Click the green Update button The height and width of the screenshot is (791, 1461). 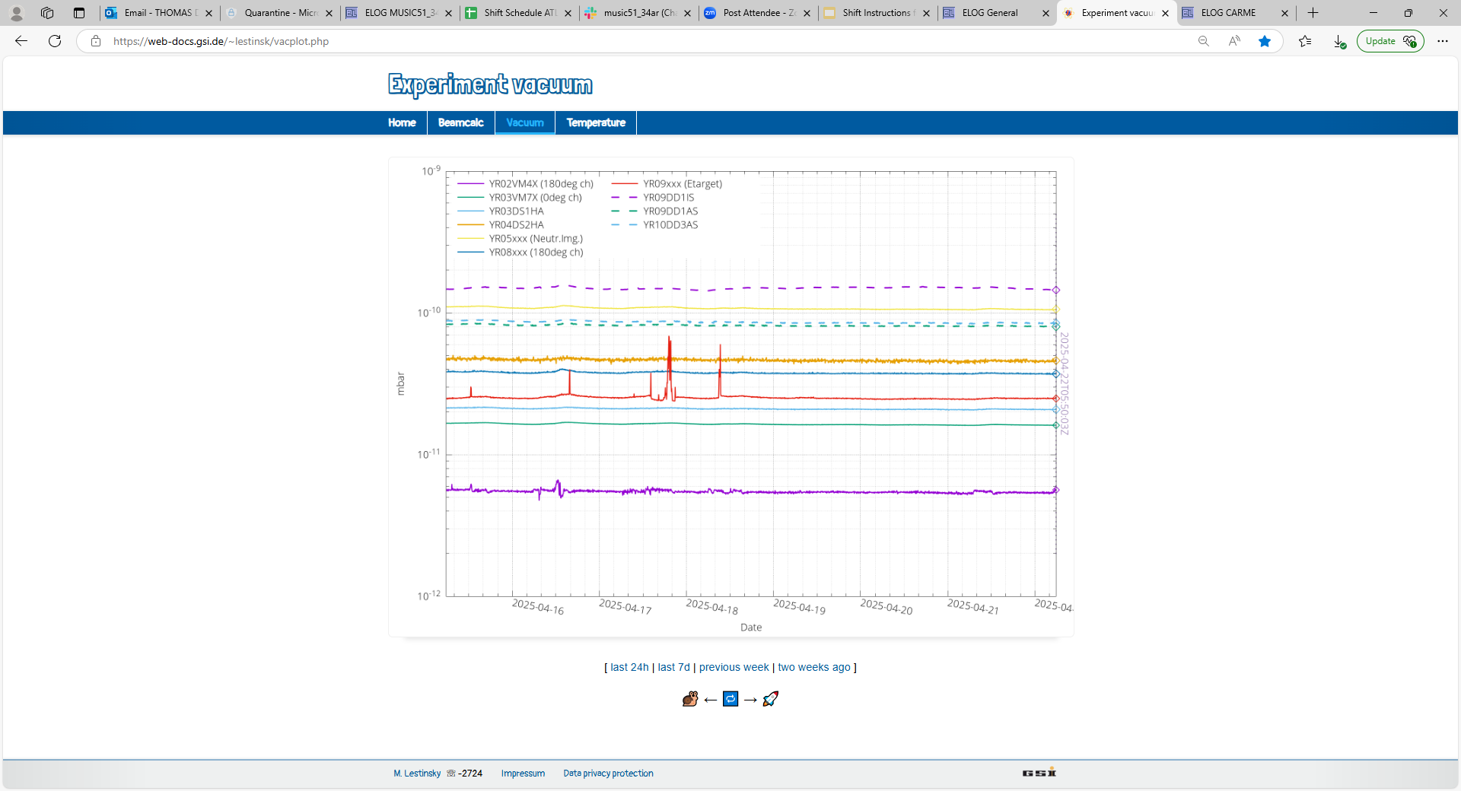click(x=1389, y=41)
